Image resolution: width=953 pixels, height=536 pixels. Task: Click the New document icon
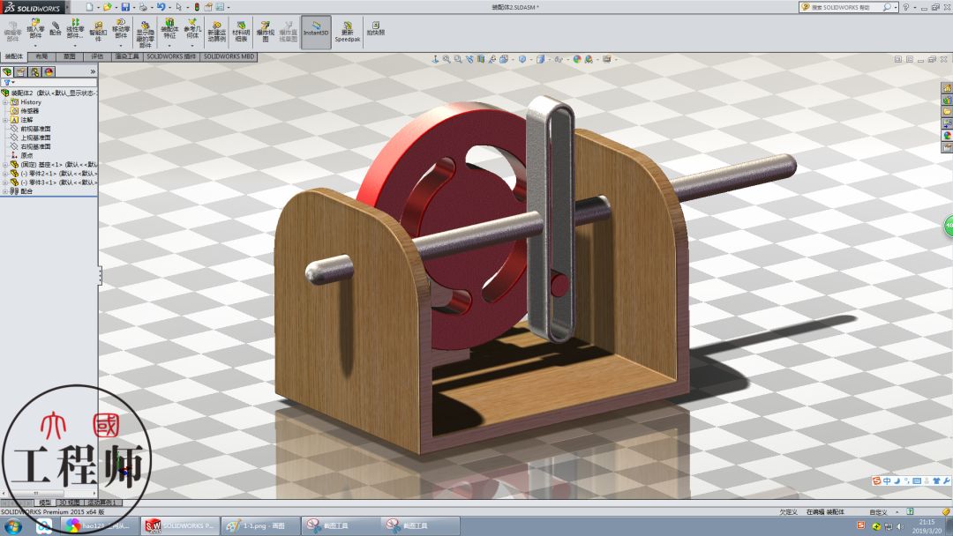(89, 7)
